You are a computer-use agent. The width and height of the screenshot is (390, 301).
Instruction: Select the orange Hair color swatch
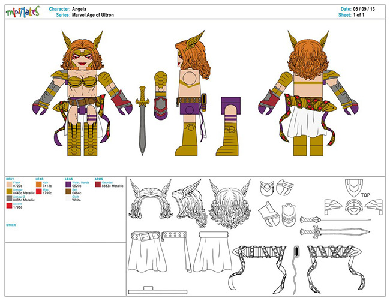(x=38, y=185)
